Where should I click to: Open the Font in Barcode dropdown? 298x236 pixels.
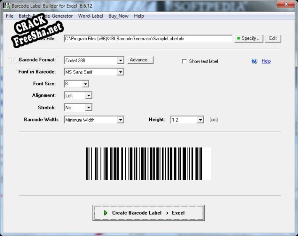click(x=121, y=72)
